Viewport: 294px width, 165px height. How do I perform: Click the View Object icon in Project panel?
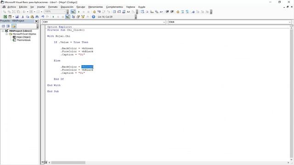pyautogui.click(x=8, y=26)
